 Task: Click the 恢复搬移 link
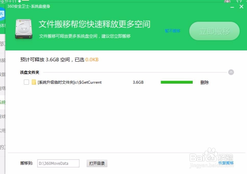(226, 163)
